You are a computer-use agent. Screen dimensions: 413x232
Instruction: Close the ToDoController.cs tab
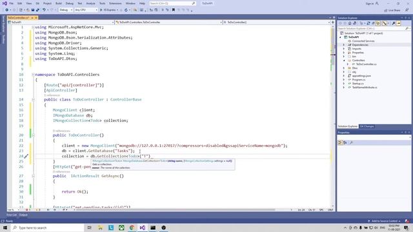pyautogui.click(x=36, y=17)
